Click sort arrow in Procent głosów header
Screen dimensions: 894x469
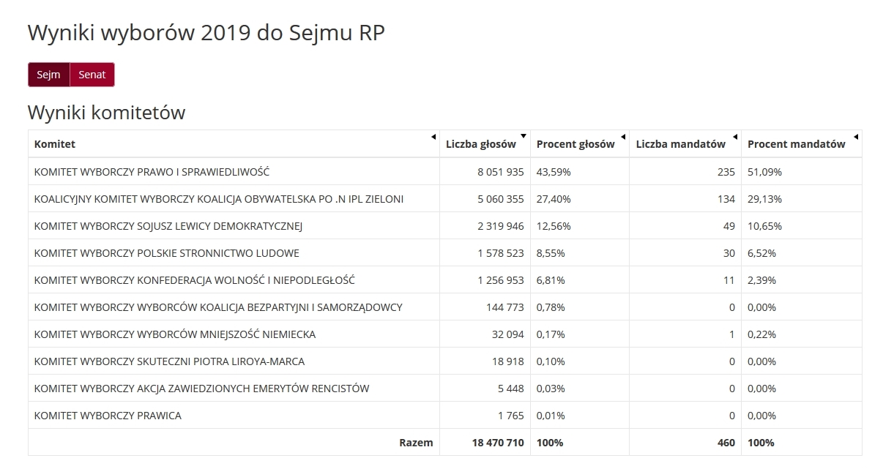click(623, 136)
